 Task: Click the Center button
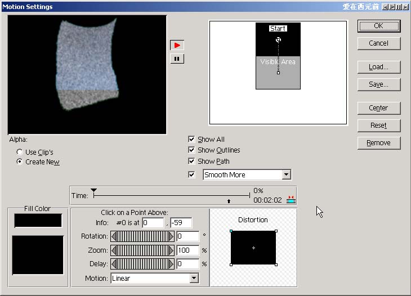pyautogui.click(x=379, y=108)
